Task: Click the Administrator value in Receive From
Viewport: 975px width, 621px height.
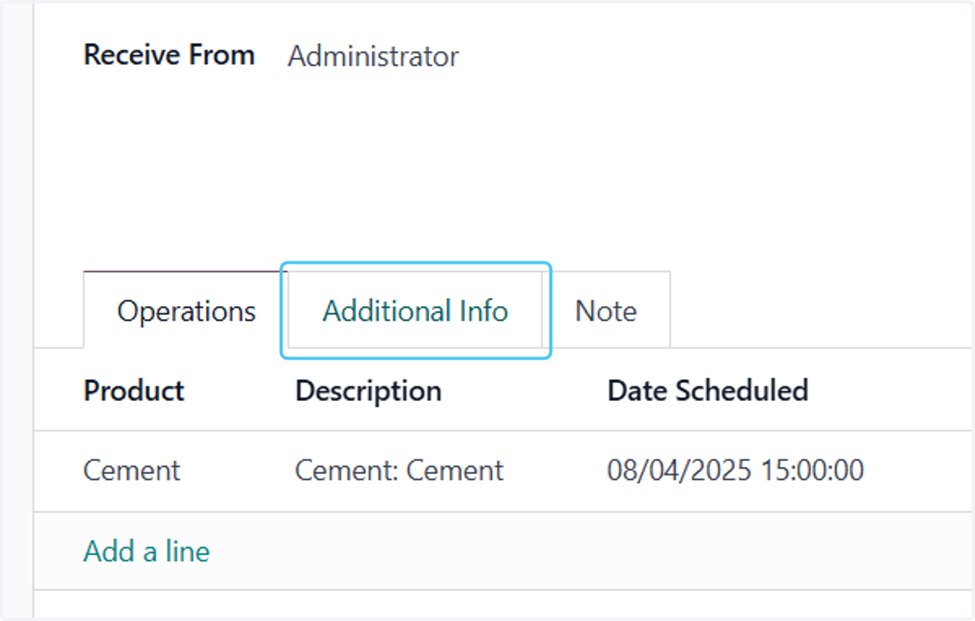Action: [x=373, y=56]
